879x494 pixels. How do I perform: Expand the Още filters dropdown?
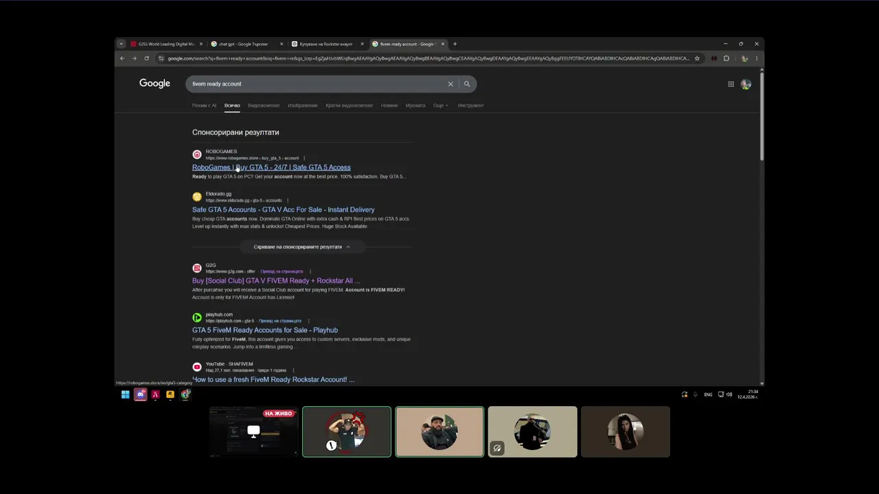pos(440,106)
